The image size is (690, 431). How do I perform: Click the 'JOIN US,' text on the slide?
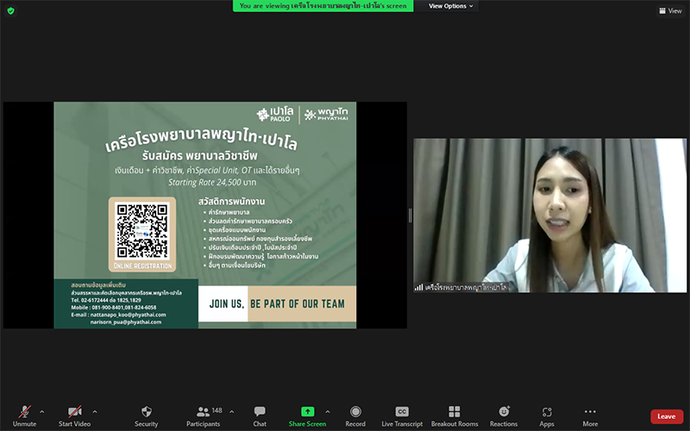[x=227, y=304]
